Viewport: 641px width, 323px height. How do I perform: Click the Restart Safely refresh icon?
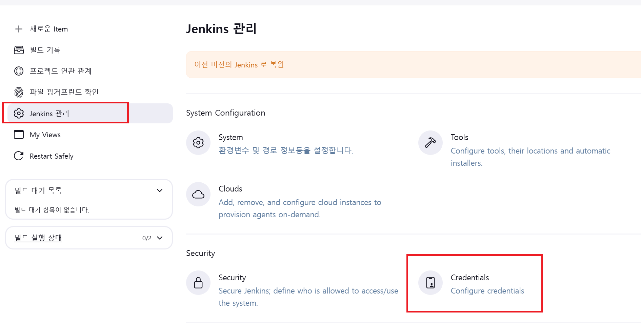(x=19, y=156)
